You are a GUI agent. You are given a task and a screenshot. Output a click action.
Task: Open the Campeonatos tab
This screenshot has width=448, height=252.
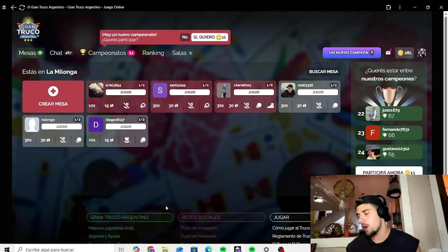(107, 53)
